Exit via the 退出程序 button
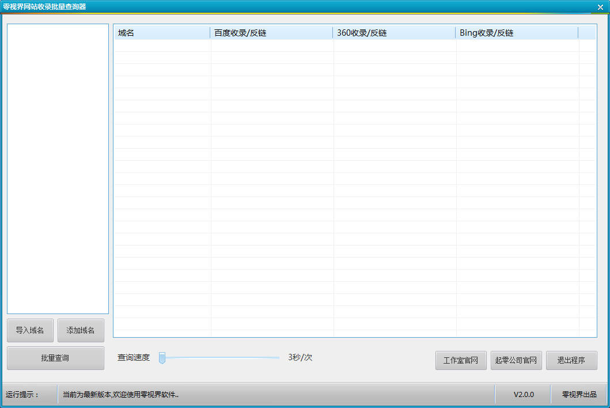This screenshot has height=408, width=610. coord(571,360)
